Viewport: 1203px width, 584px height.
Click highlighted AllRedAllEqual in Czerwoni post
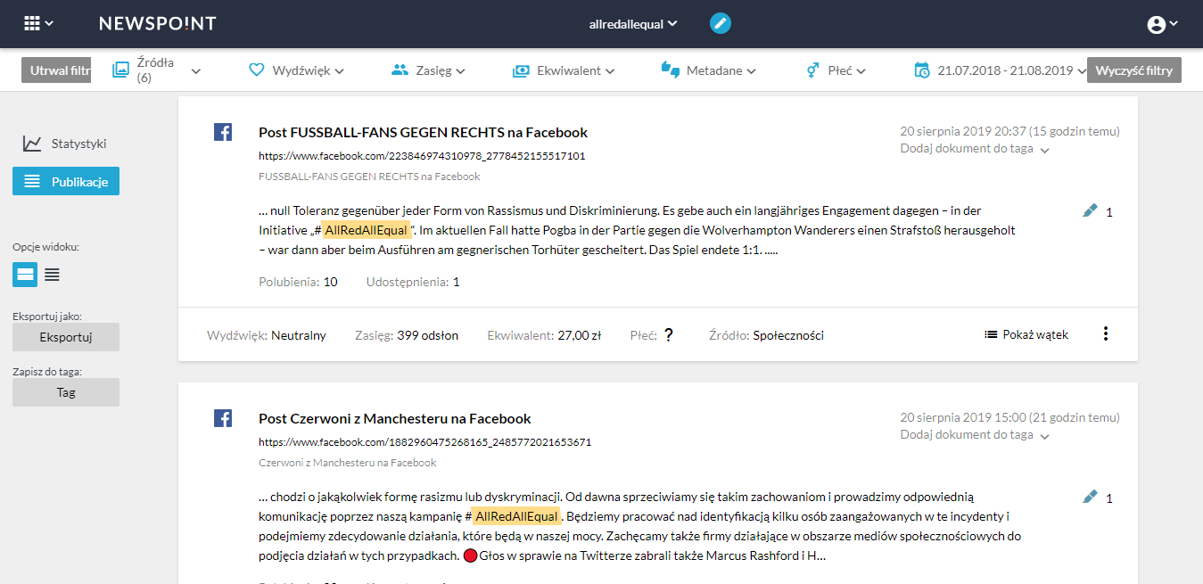pos(517,516)
